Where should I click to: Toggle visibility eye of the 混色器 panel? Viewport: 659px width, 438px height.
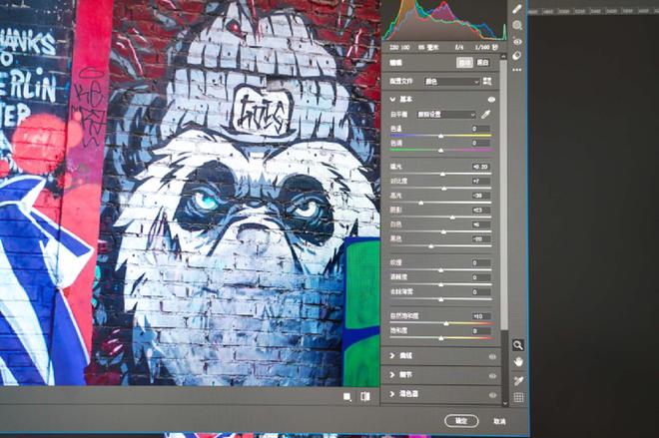point(492,395)
